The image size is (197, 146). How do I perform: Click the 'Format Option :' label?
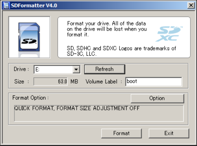click(31, 98)
